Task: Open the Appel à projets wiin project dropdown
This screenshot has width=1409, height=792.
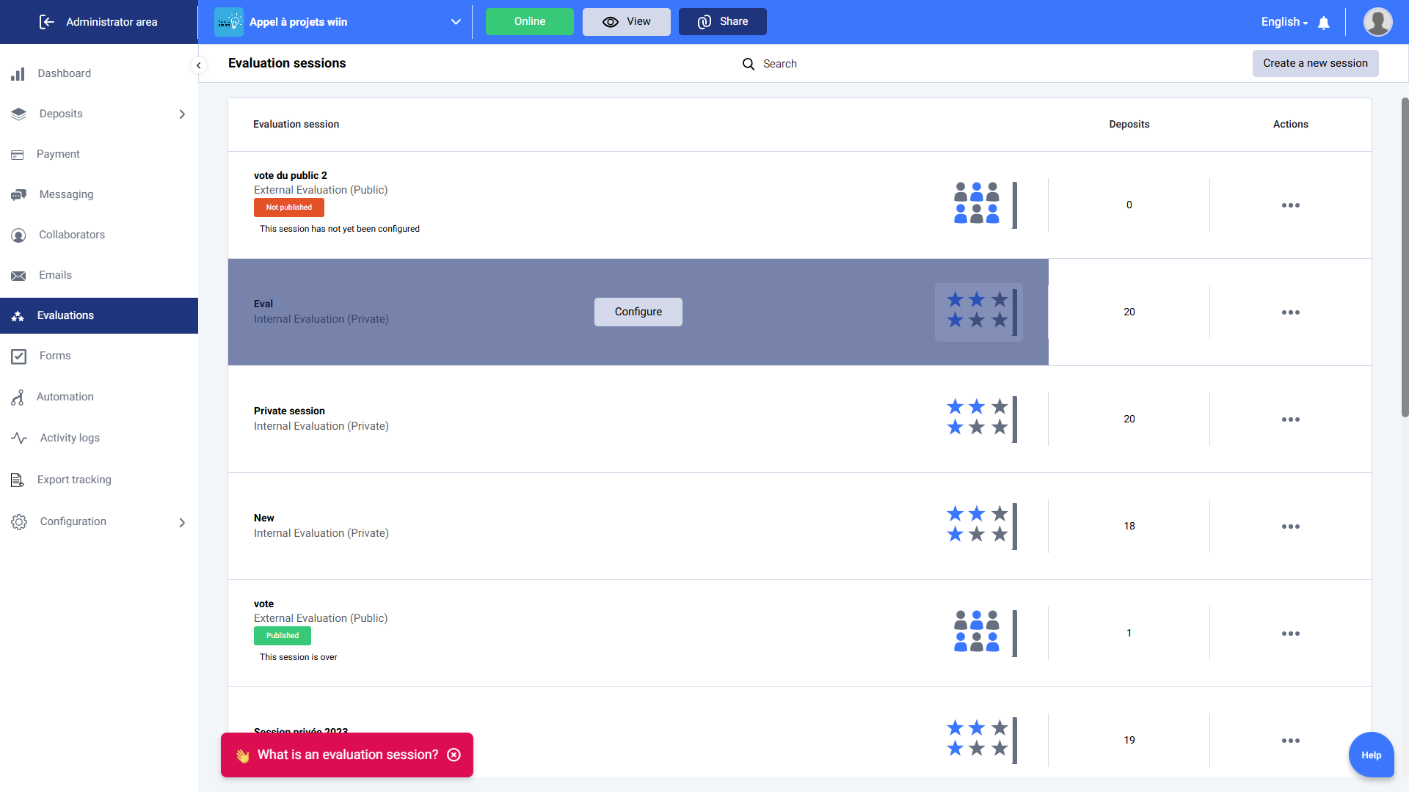Action: tap(456, 22)
